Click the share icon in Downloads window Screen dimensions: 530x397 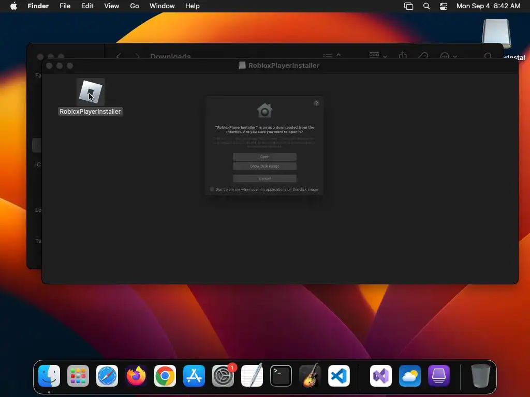pyautogui.click(x=403, y=55)
